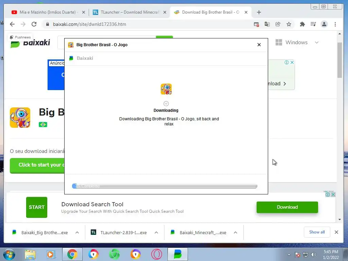Open the Windows Start menu
The image size is (348, 261).
[9, 254]
